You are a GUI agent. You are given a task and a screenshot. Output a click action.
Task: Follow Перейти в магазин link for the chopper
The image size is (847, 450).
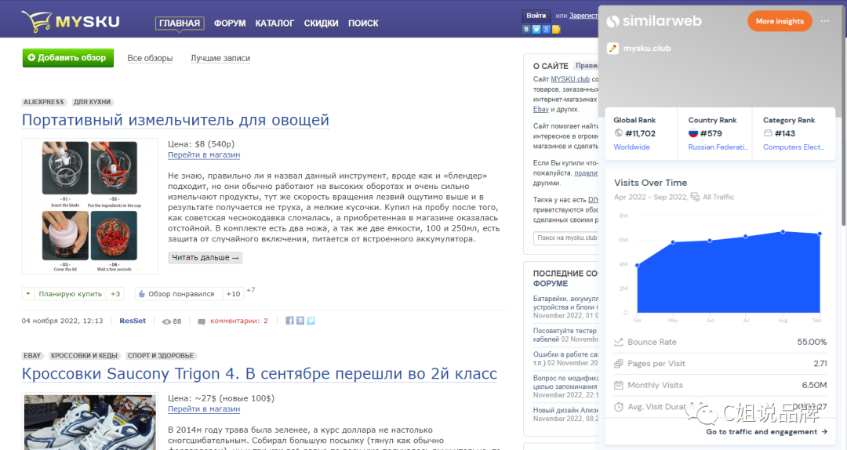[x=204, y=154]
